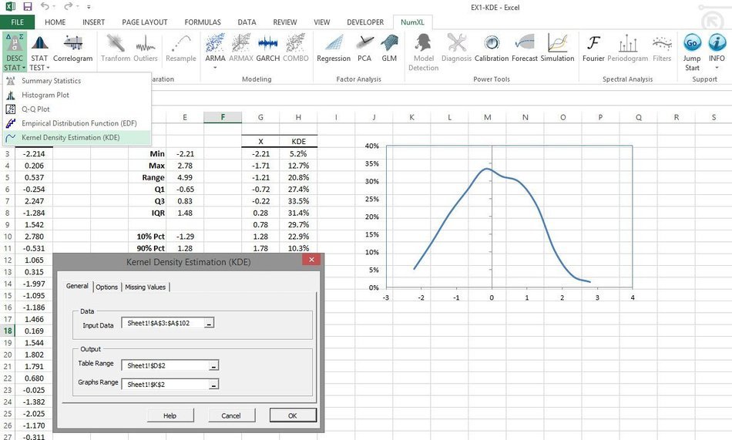
Task: Open the Resample tool
Action: pyautogui.click(x=180, y=49)
